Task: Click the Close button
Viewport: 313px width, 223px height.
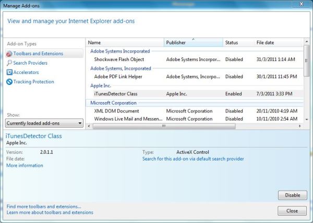Action: [x=292, y=211]
